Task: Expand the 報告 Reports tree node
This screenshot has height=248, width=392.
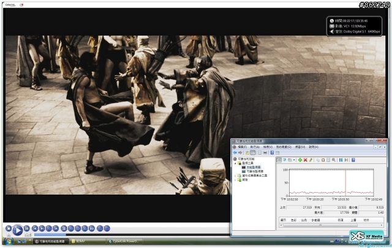Action: pyautogui.click(x=235, y=180)
